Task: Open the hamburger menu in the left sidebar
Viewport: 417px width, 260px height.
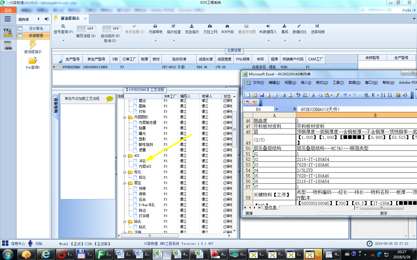Action: [8, 19]
